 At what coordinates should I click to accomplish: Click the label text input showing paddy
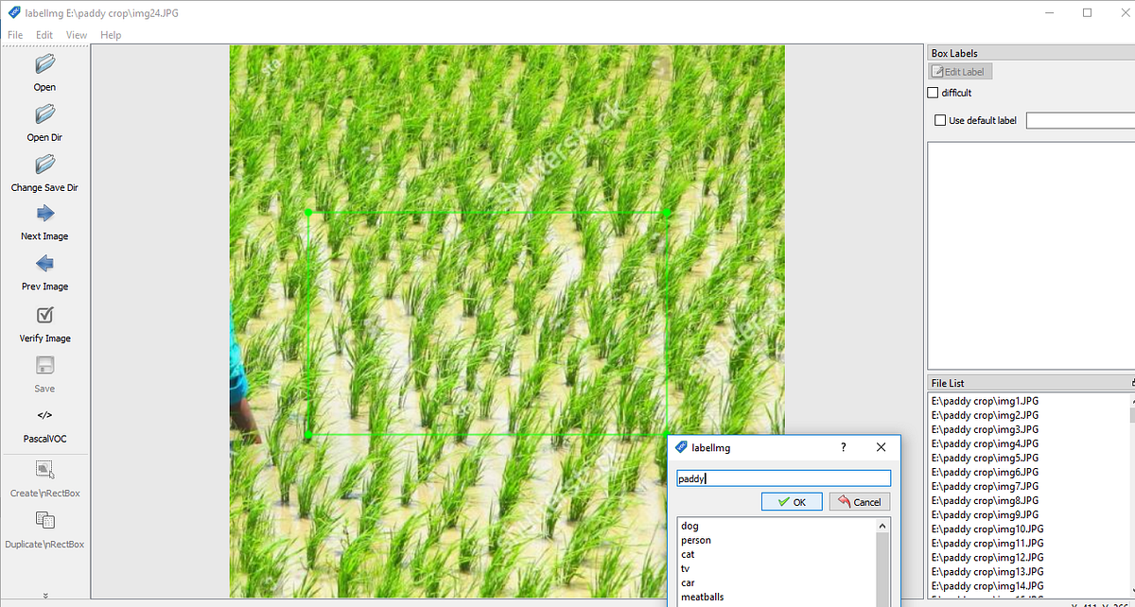[783, 477]
